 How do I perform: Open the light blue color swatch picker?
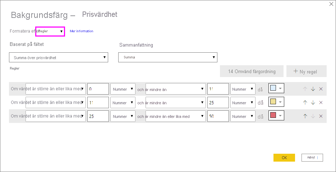276,89
